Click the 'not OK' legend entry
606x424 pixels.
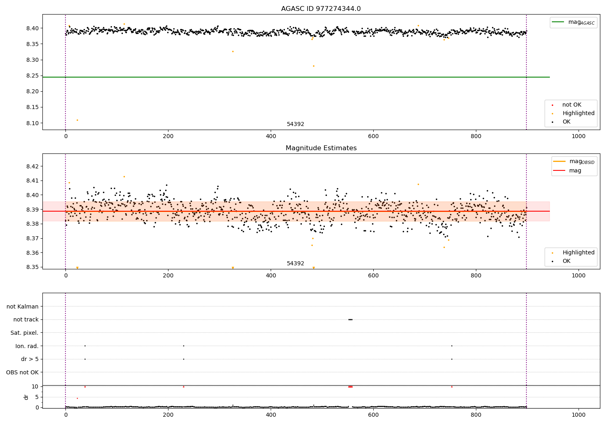tap(571, 105)
